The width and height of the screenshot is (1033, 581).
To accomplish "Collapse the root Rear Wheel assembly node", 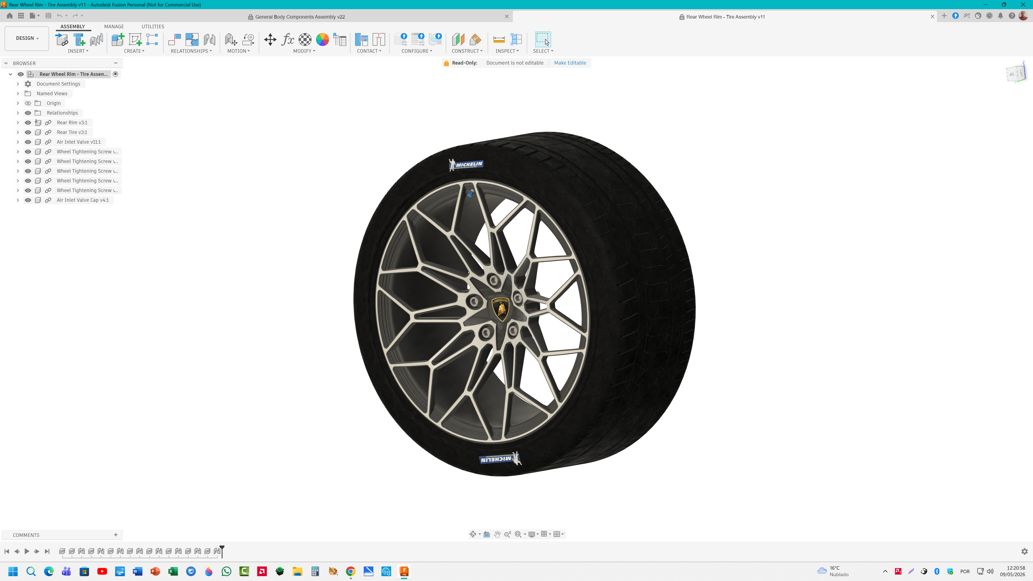I will click(10, 74).
